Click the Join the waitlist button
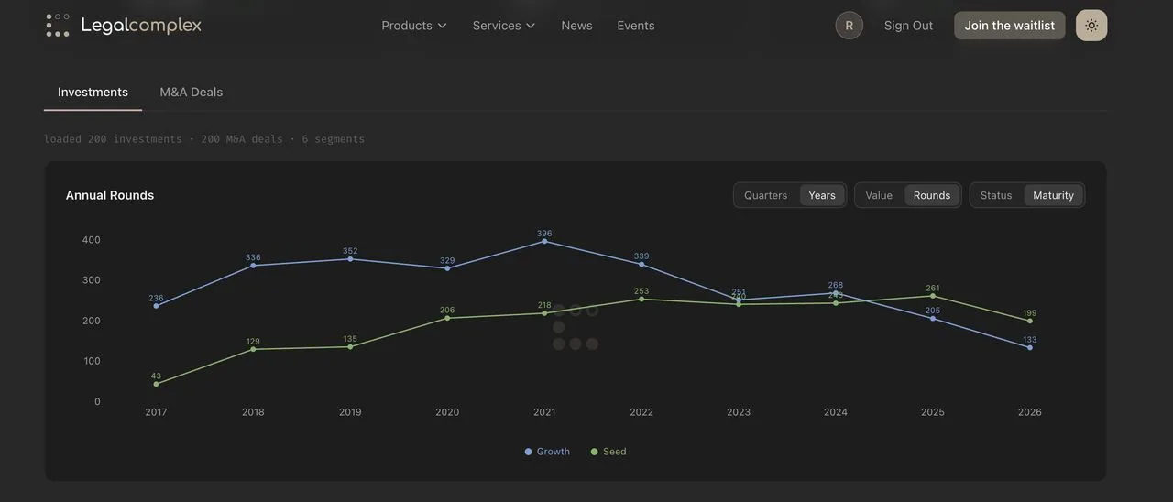Screen dimensions: 1173x502 point(1010,26)
